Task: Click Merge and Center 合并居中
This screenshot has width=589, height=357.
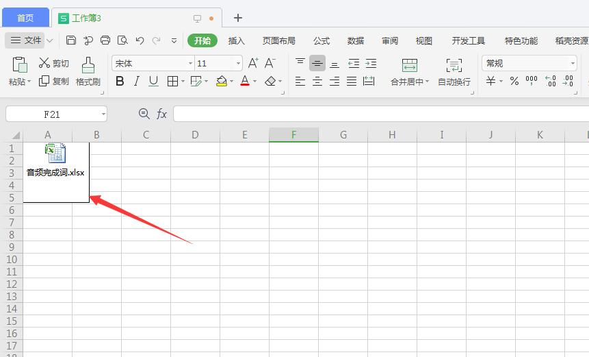Action: click(410, 72)
